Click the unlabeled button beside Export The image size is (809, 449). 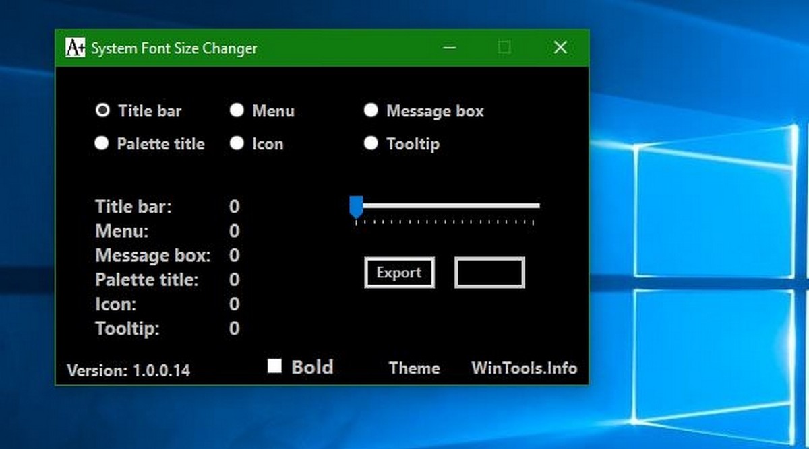(x=490, y=272)
